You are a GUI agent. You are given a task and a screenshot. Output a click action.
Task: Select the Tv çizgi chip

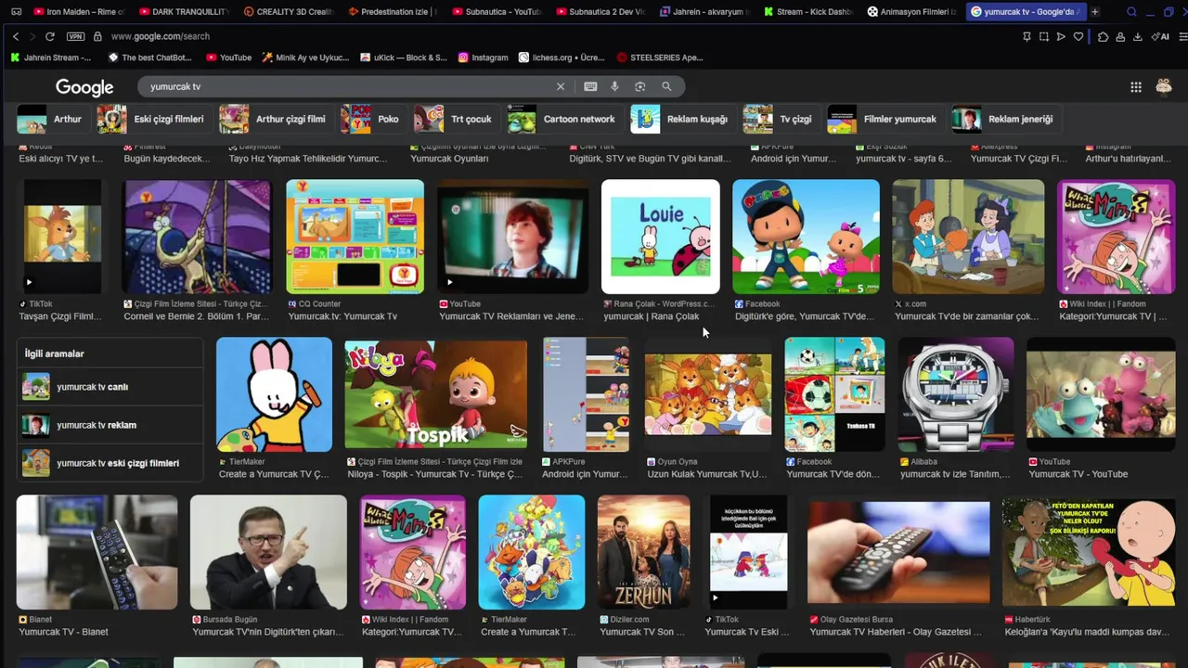click(x=781, y=119)
